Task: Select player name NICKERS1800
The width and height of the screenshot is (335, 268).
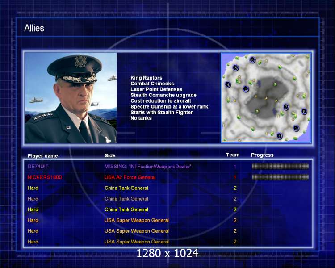Action: (x=45, y=177)
